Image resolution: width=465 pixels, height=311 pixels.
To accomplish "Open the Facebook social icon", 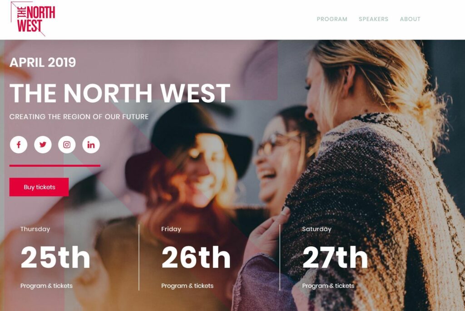I will [19, 145].
